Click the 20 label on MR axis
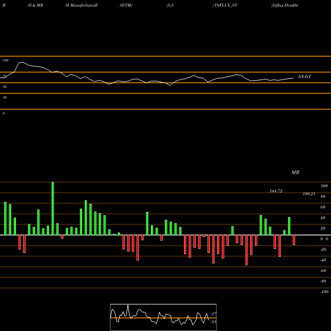The height and width of the screenshot is (331, 331). pos(323,228)
